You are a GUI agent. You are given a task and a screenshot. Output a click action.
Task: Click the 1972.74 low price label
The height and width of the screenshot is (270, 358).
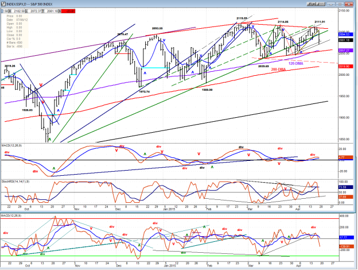click(145, 91)
